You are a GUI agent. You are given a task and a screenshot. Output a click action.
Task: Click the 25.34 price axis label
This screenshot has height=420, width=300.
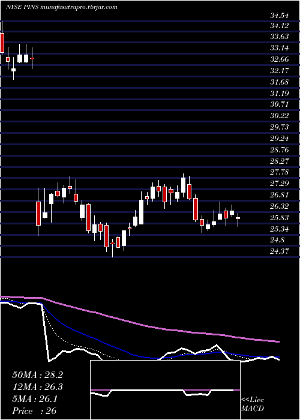pos(280,229)
